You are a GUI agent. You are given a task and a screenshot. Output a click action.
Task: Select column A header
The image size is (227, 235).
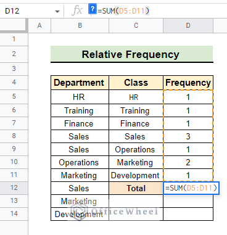(x=39, y=25)
